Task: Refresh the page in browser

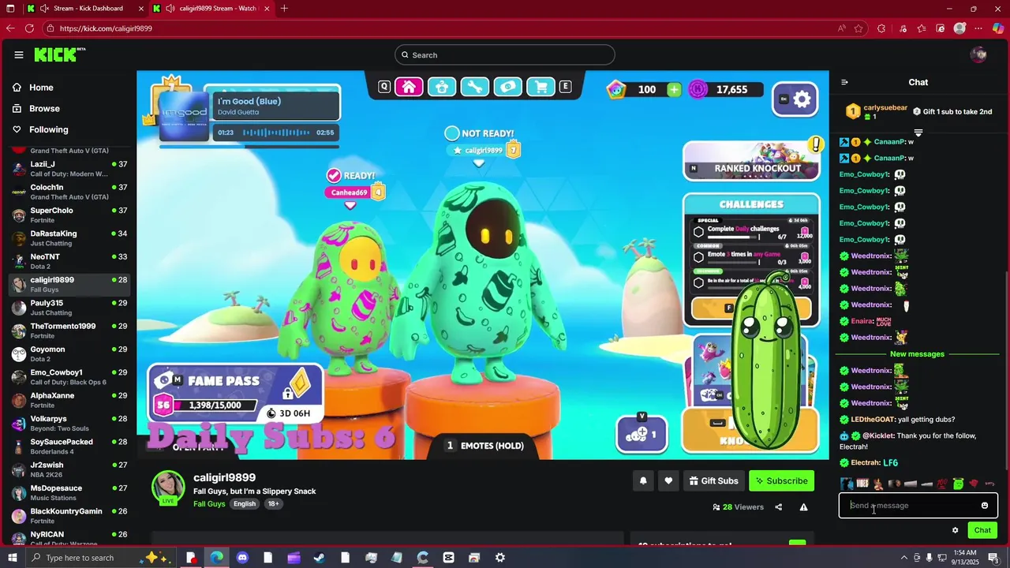Action: pyautogui.click(x=29, y=28)
